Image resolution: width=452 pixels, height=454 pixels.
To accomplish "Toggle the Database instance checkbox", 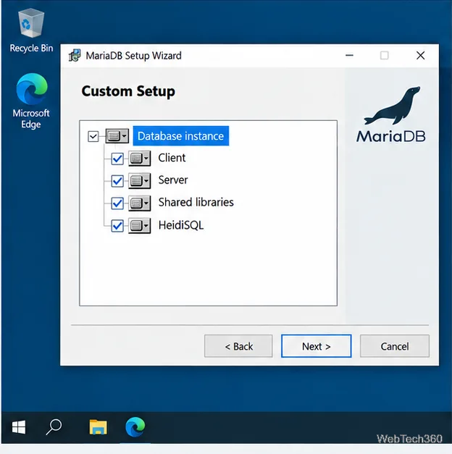I will 93,136.
